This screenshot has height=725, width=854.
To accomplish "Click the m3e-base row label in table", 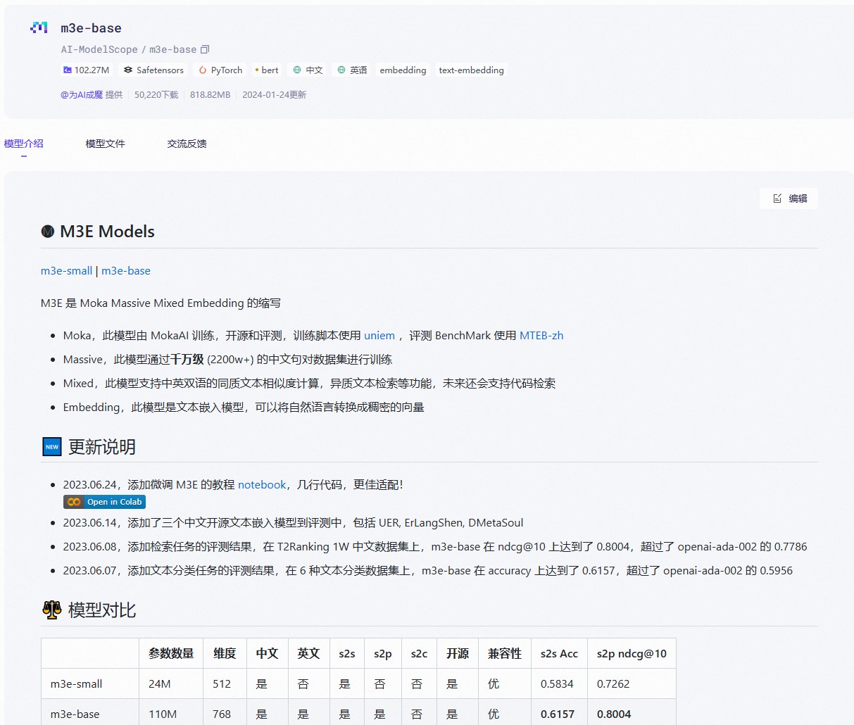I will (75, 714).
